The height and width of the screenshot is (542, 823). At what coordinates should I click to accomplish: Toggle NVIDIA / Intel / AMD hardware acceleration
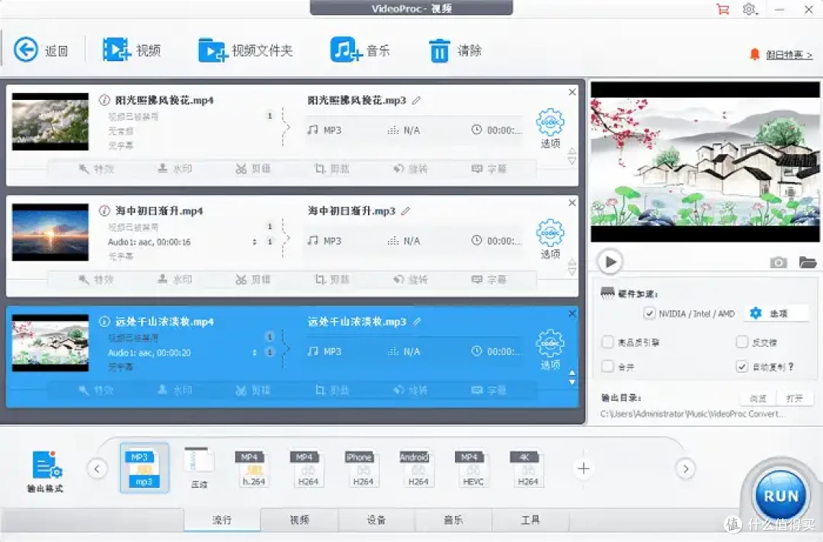649,313
